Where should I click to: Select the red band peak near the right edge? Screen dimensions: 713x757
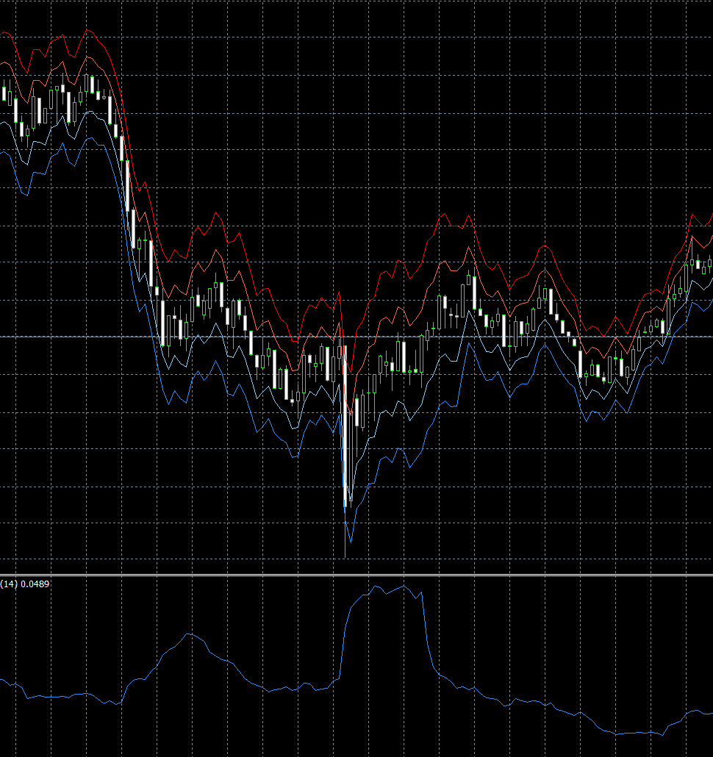point(692,215)
